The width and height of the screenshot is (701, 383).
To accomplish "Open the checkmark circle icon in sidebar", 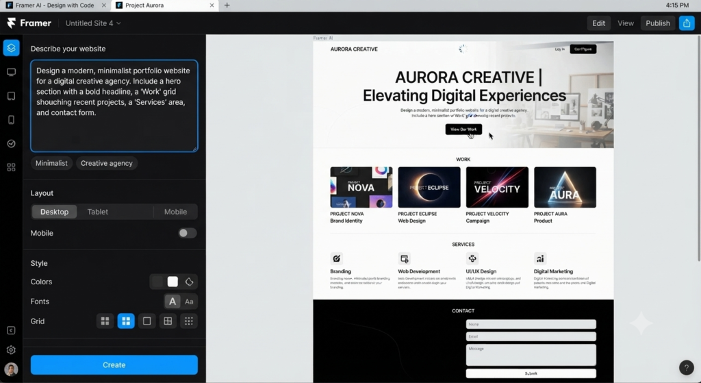I will [11, 144].
